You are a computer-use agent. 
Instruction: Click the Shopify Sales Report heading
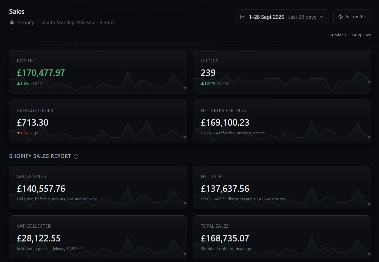(40, 156)
